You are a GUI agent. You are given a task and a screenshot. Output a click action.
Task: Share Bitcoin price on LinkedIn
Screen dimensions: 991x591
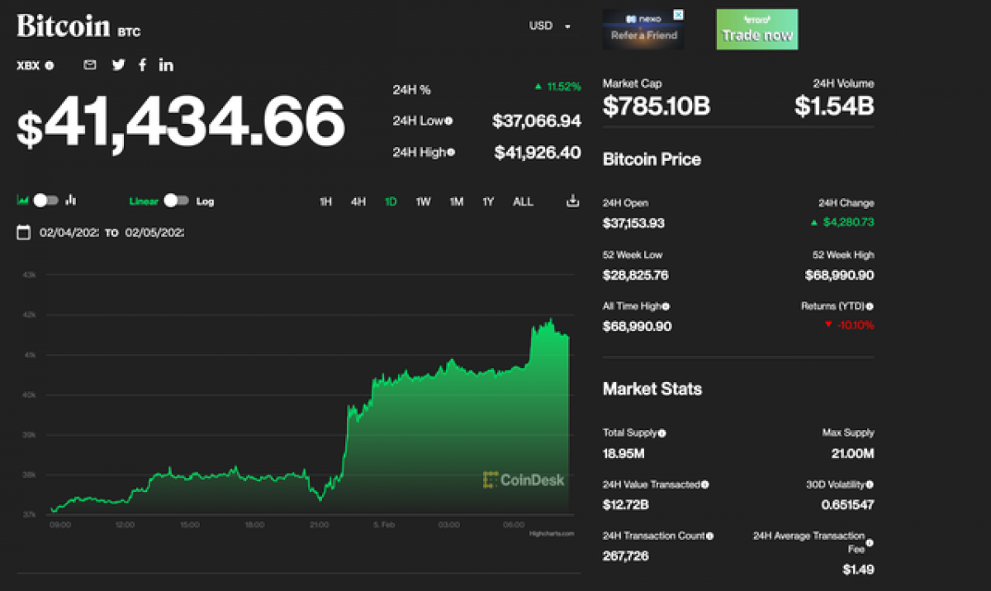[166, 64]
